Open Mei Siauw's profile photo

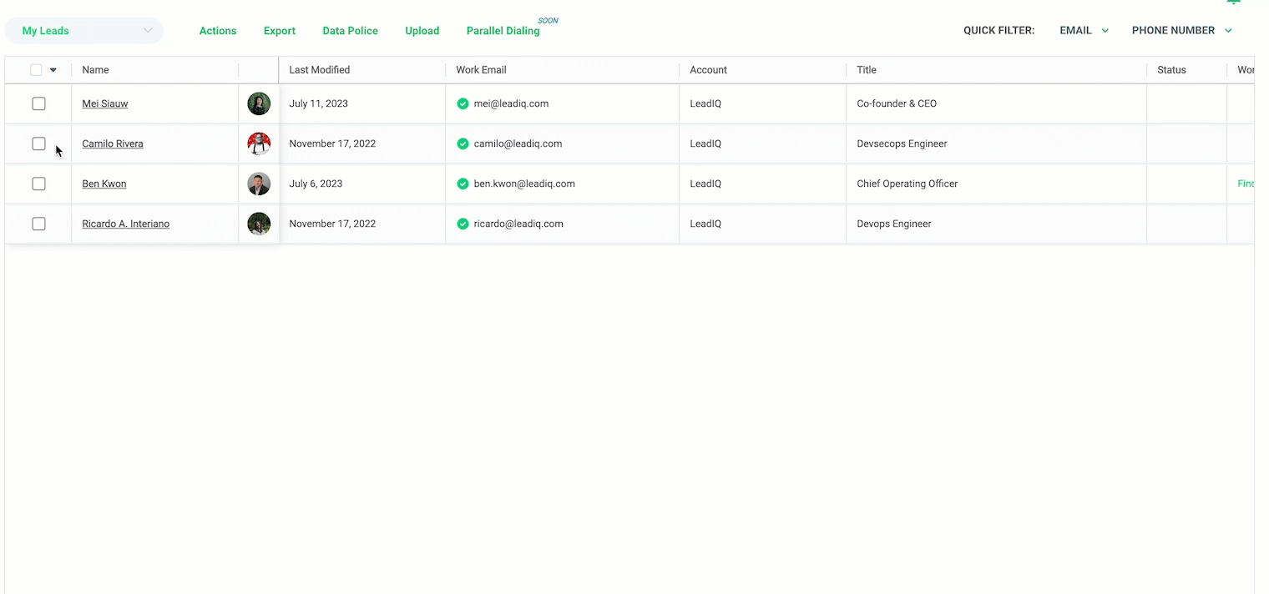(259, 103)
